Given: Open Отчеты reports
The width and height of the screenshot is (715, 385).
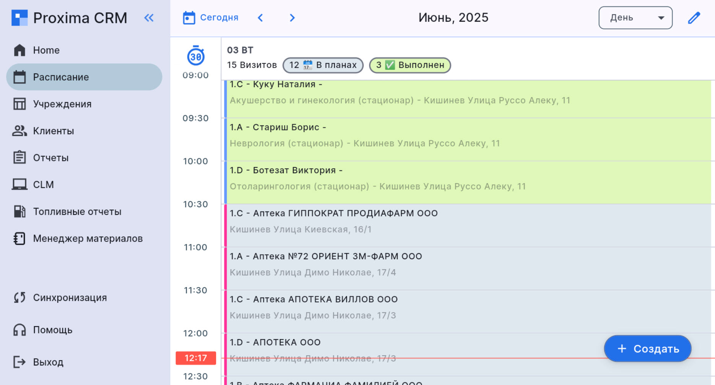Looking at the screenshot, I should 51,158.
